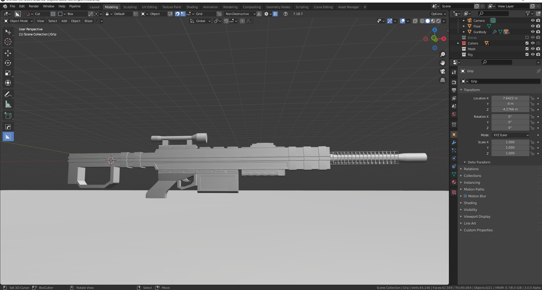Select the Move tool in the toolbar
542x290 pixels.
coord(8,53)
